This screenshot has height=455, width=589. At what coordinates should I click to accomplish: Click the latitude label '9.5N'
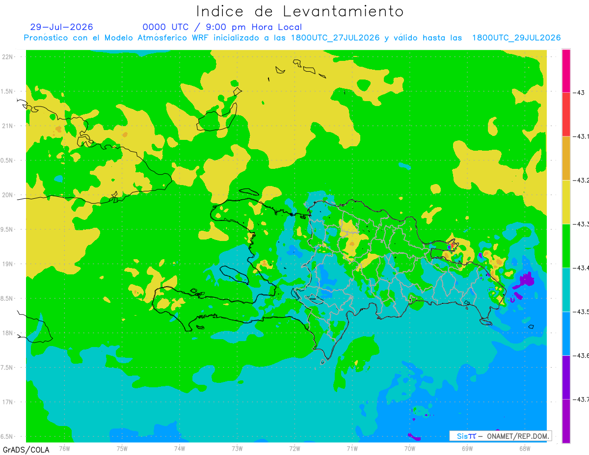(7, 229)
